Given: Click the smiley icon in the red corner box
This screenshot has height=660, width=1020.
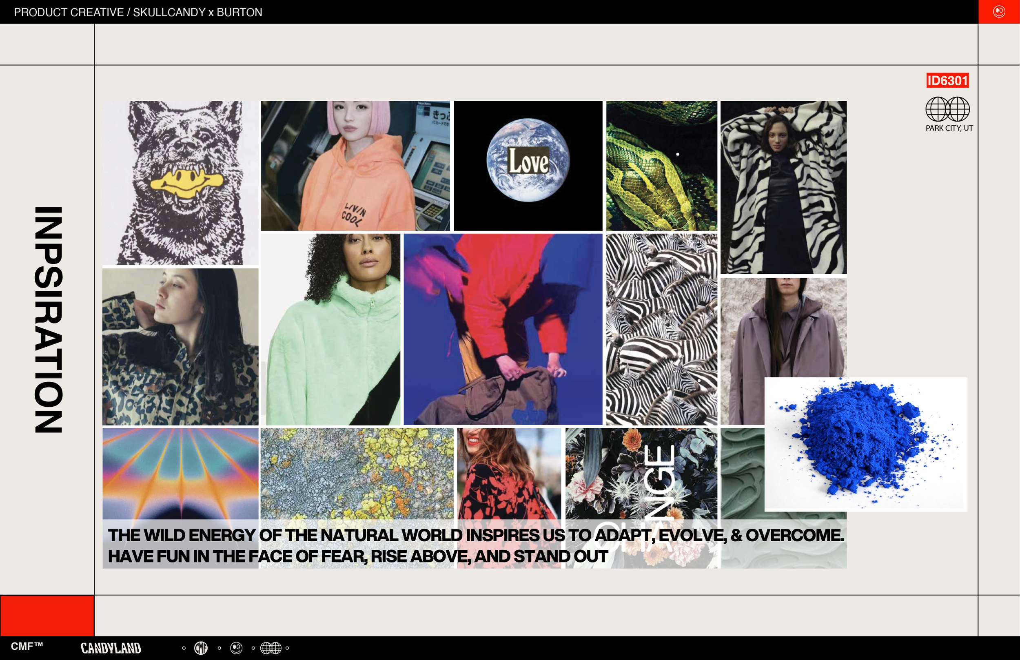Looking at the screenshot, I should [x=998, y=11].
